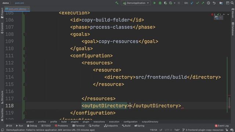Open the Run tool window button
The height and width of the screenshot is (132, 235).
point(19,126)
